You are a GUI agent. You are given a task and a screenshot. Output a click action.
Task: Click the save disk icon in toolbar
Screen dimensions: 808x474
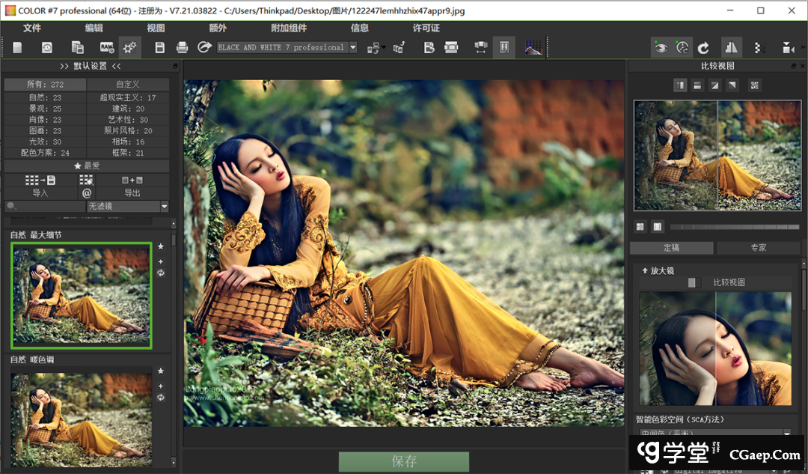(x=159, y=48)
